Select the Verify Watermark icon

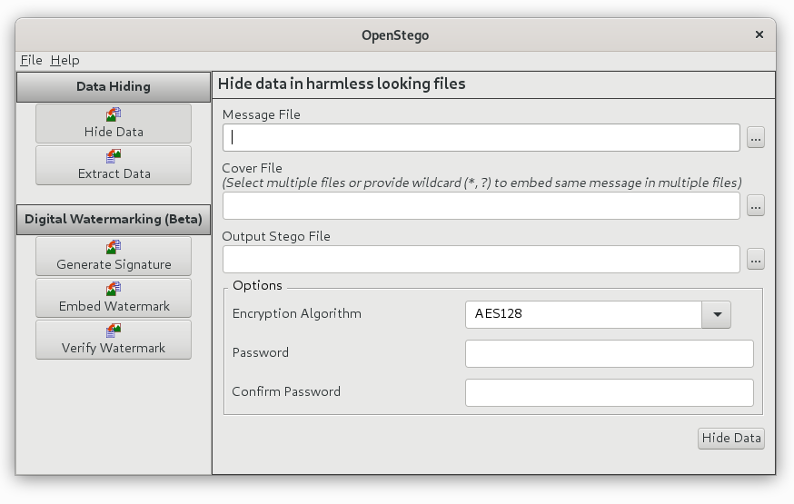pos(114,331)
